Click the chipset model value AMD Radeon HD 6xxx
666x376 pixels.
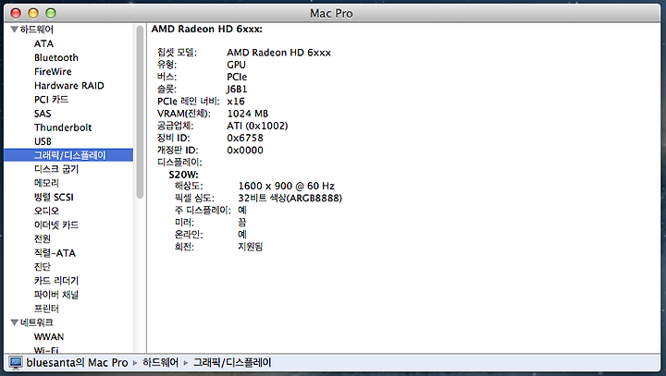pos(278,53)
